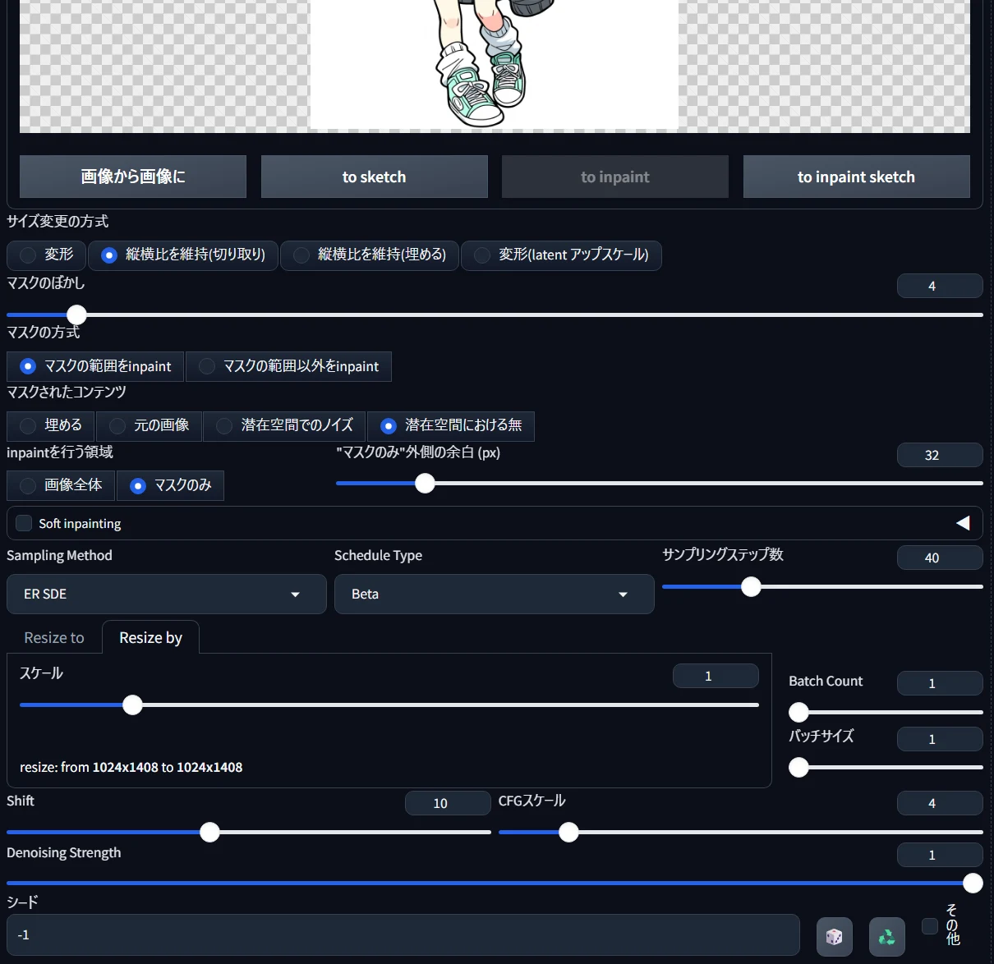Open the Schedule Type Beta dropdown
Screen dimensions: 994x964
tap(495, 594)
